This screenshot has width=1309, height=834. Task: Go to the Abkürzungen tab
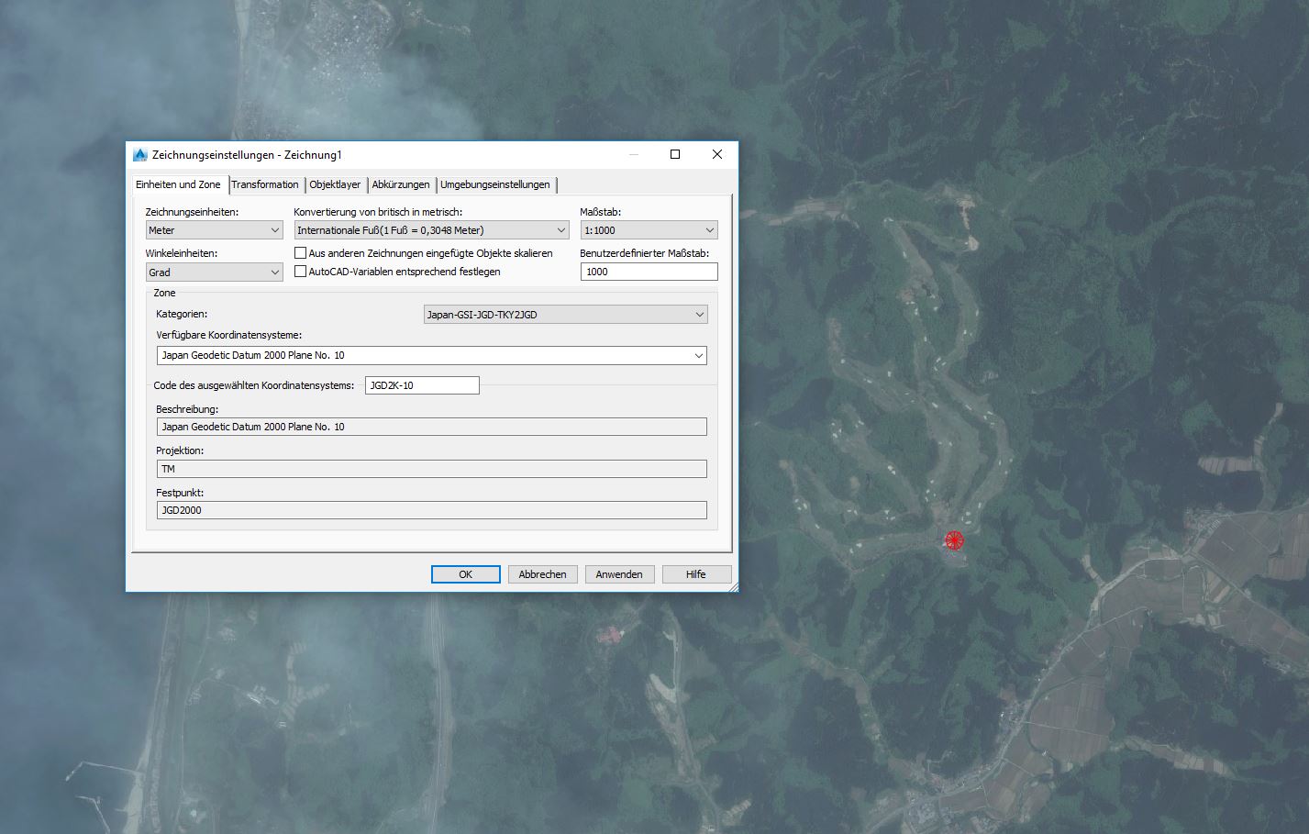[x=401, y=184]
